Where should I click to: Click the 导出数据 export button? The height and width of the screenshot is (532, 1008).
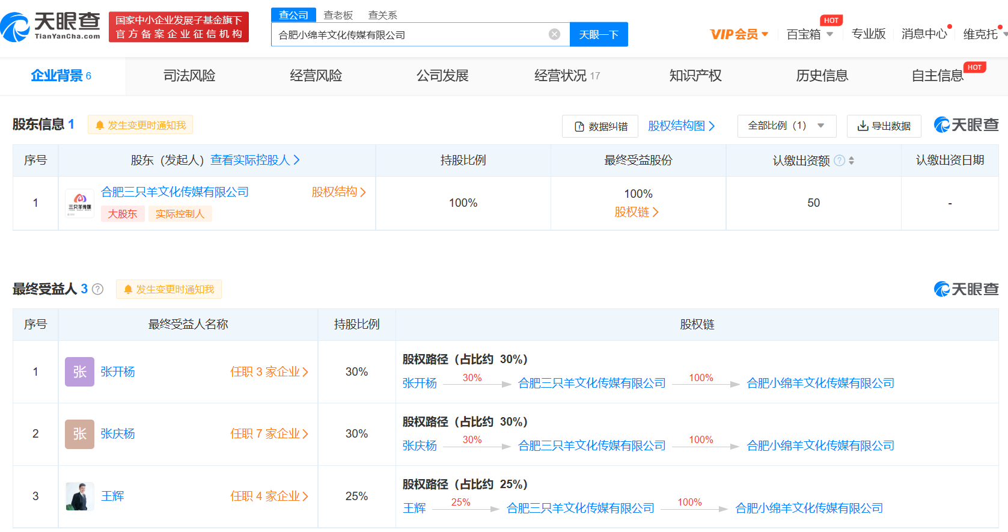[x=884, y=126]
